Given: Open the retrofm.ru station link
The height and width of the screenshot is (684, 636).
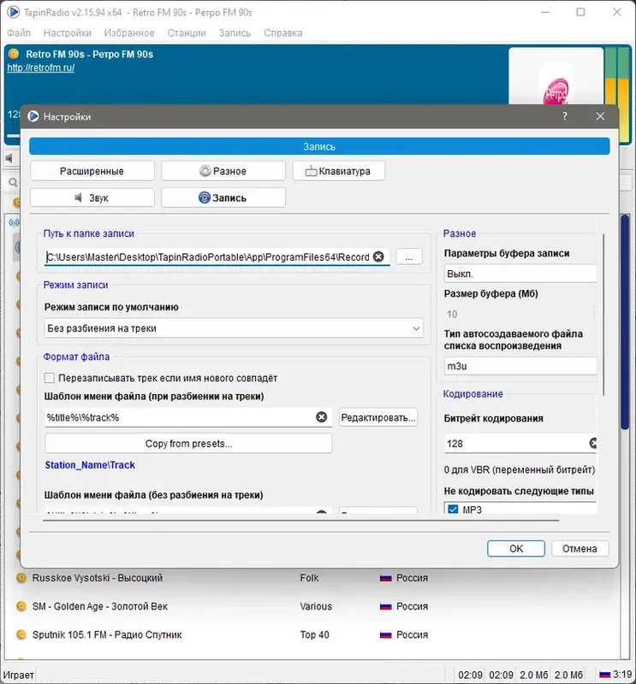Looking at the screenshot, I should [x=40, y=68].
